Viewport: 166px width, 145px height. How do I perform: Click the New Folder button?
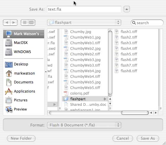point(21,139)
